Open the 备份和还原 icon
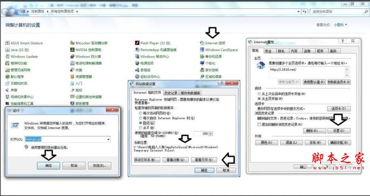This screenshot has width=370, height=196. pos(202,56)
